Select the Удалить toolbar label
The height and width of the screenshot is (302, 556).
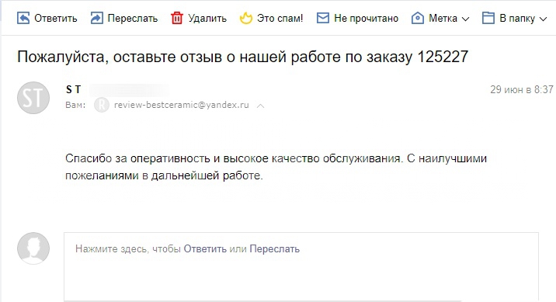[x=207, y=19]
